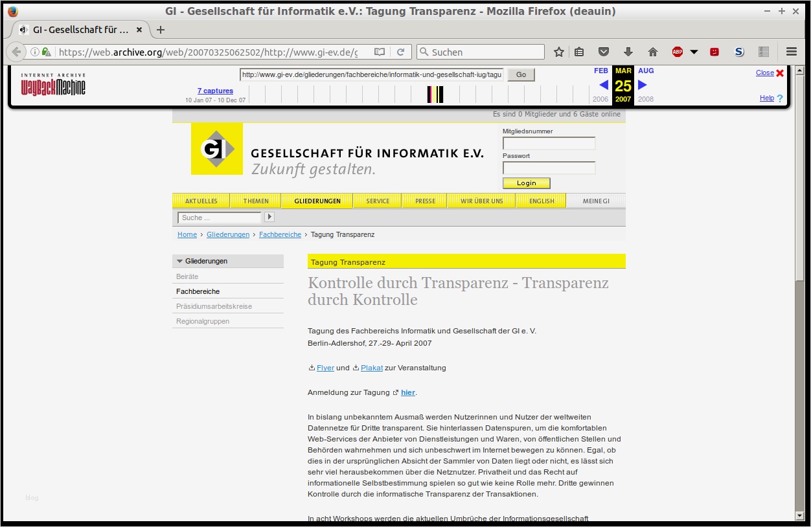Image resolution: width=811 pixels, height=527 pixels.
Task: Go to Gliederungen breadcrumb link
Action: (x=228, y=234)
